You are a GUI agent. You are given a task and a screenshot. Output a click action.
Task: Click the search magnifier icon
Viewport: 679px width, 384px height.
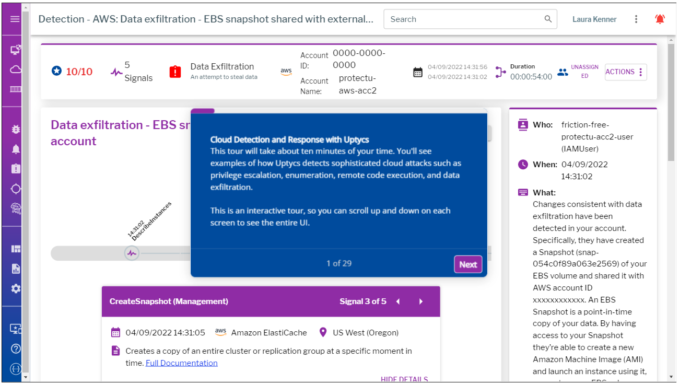548,19
